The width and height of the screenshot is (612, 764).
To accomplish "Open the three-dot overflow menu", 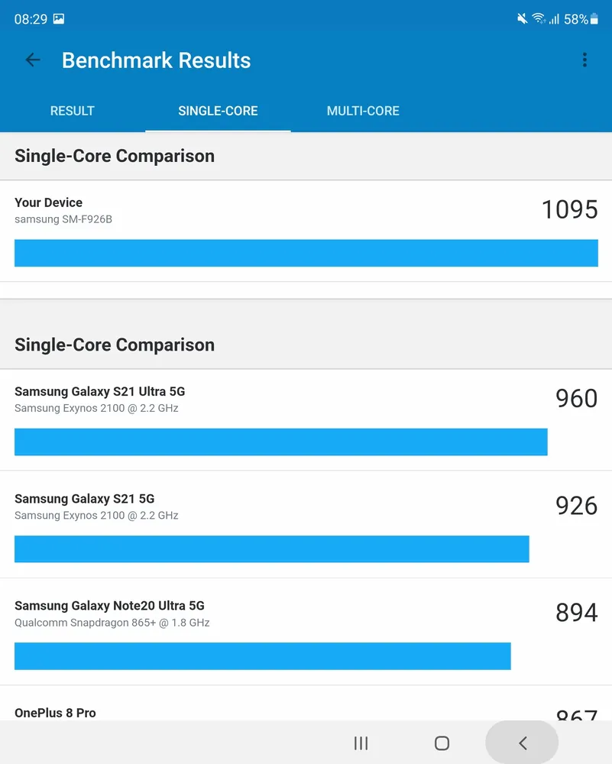I will 584,60.
